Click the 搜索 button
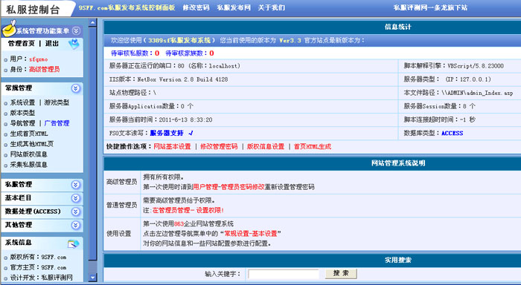The image size is (521, 285). pyautogui.click(x=341, y=273)
